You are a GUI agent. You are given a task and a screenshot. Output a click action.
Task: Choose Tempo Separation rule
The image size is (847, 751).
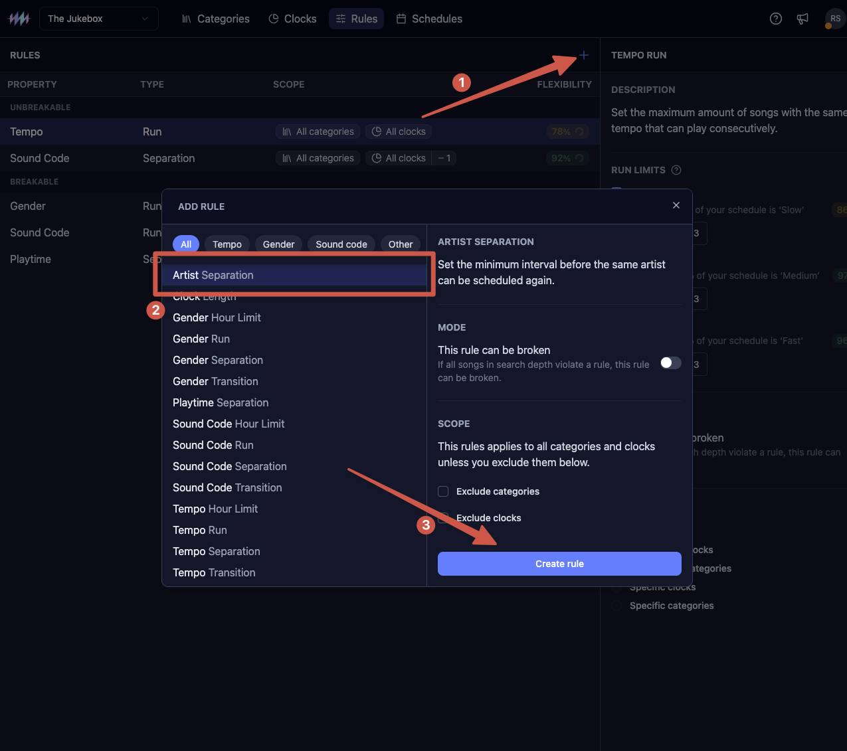coord(294,551)
